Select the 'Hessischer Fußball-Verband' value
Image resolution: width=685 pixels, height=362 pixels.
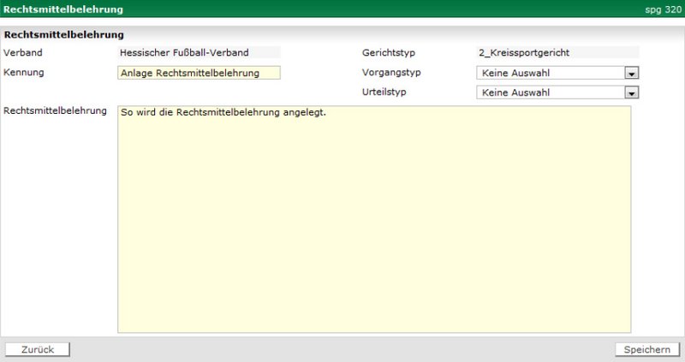[184, 53]
